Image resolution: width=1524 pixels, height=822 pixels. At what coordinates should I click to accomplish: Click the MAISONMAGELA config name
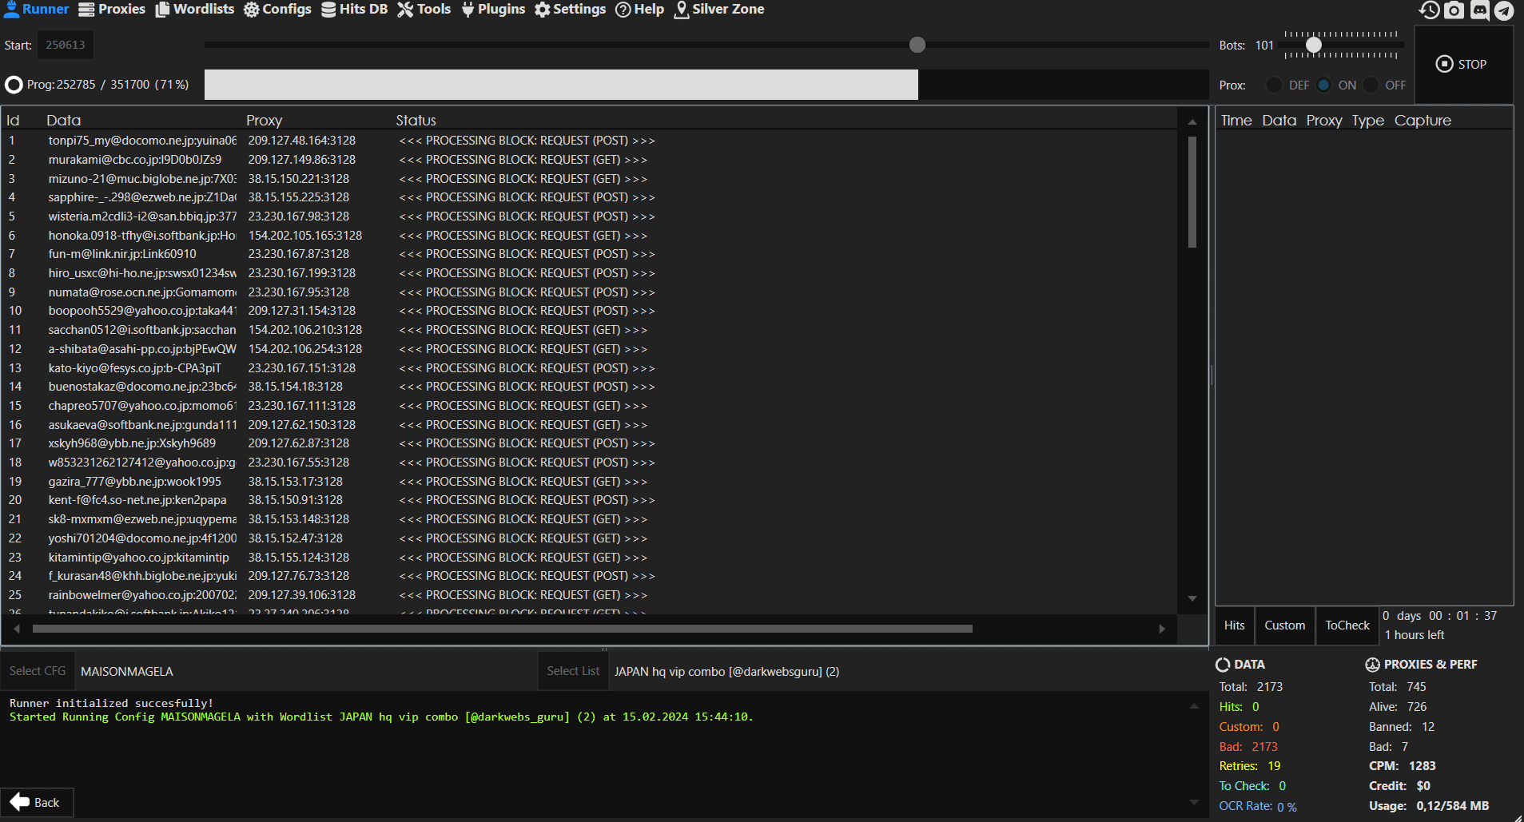click(x=127, y=672)
